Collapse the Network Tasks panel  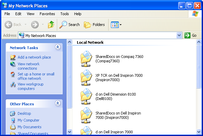point(58,47)
